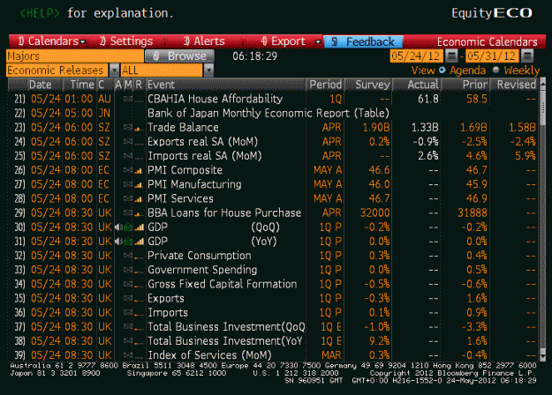
Task: Click the green message icon on GDP (YoY) row
Action: pyautogui.click(x=128, y=242)
